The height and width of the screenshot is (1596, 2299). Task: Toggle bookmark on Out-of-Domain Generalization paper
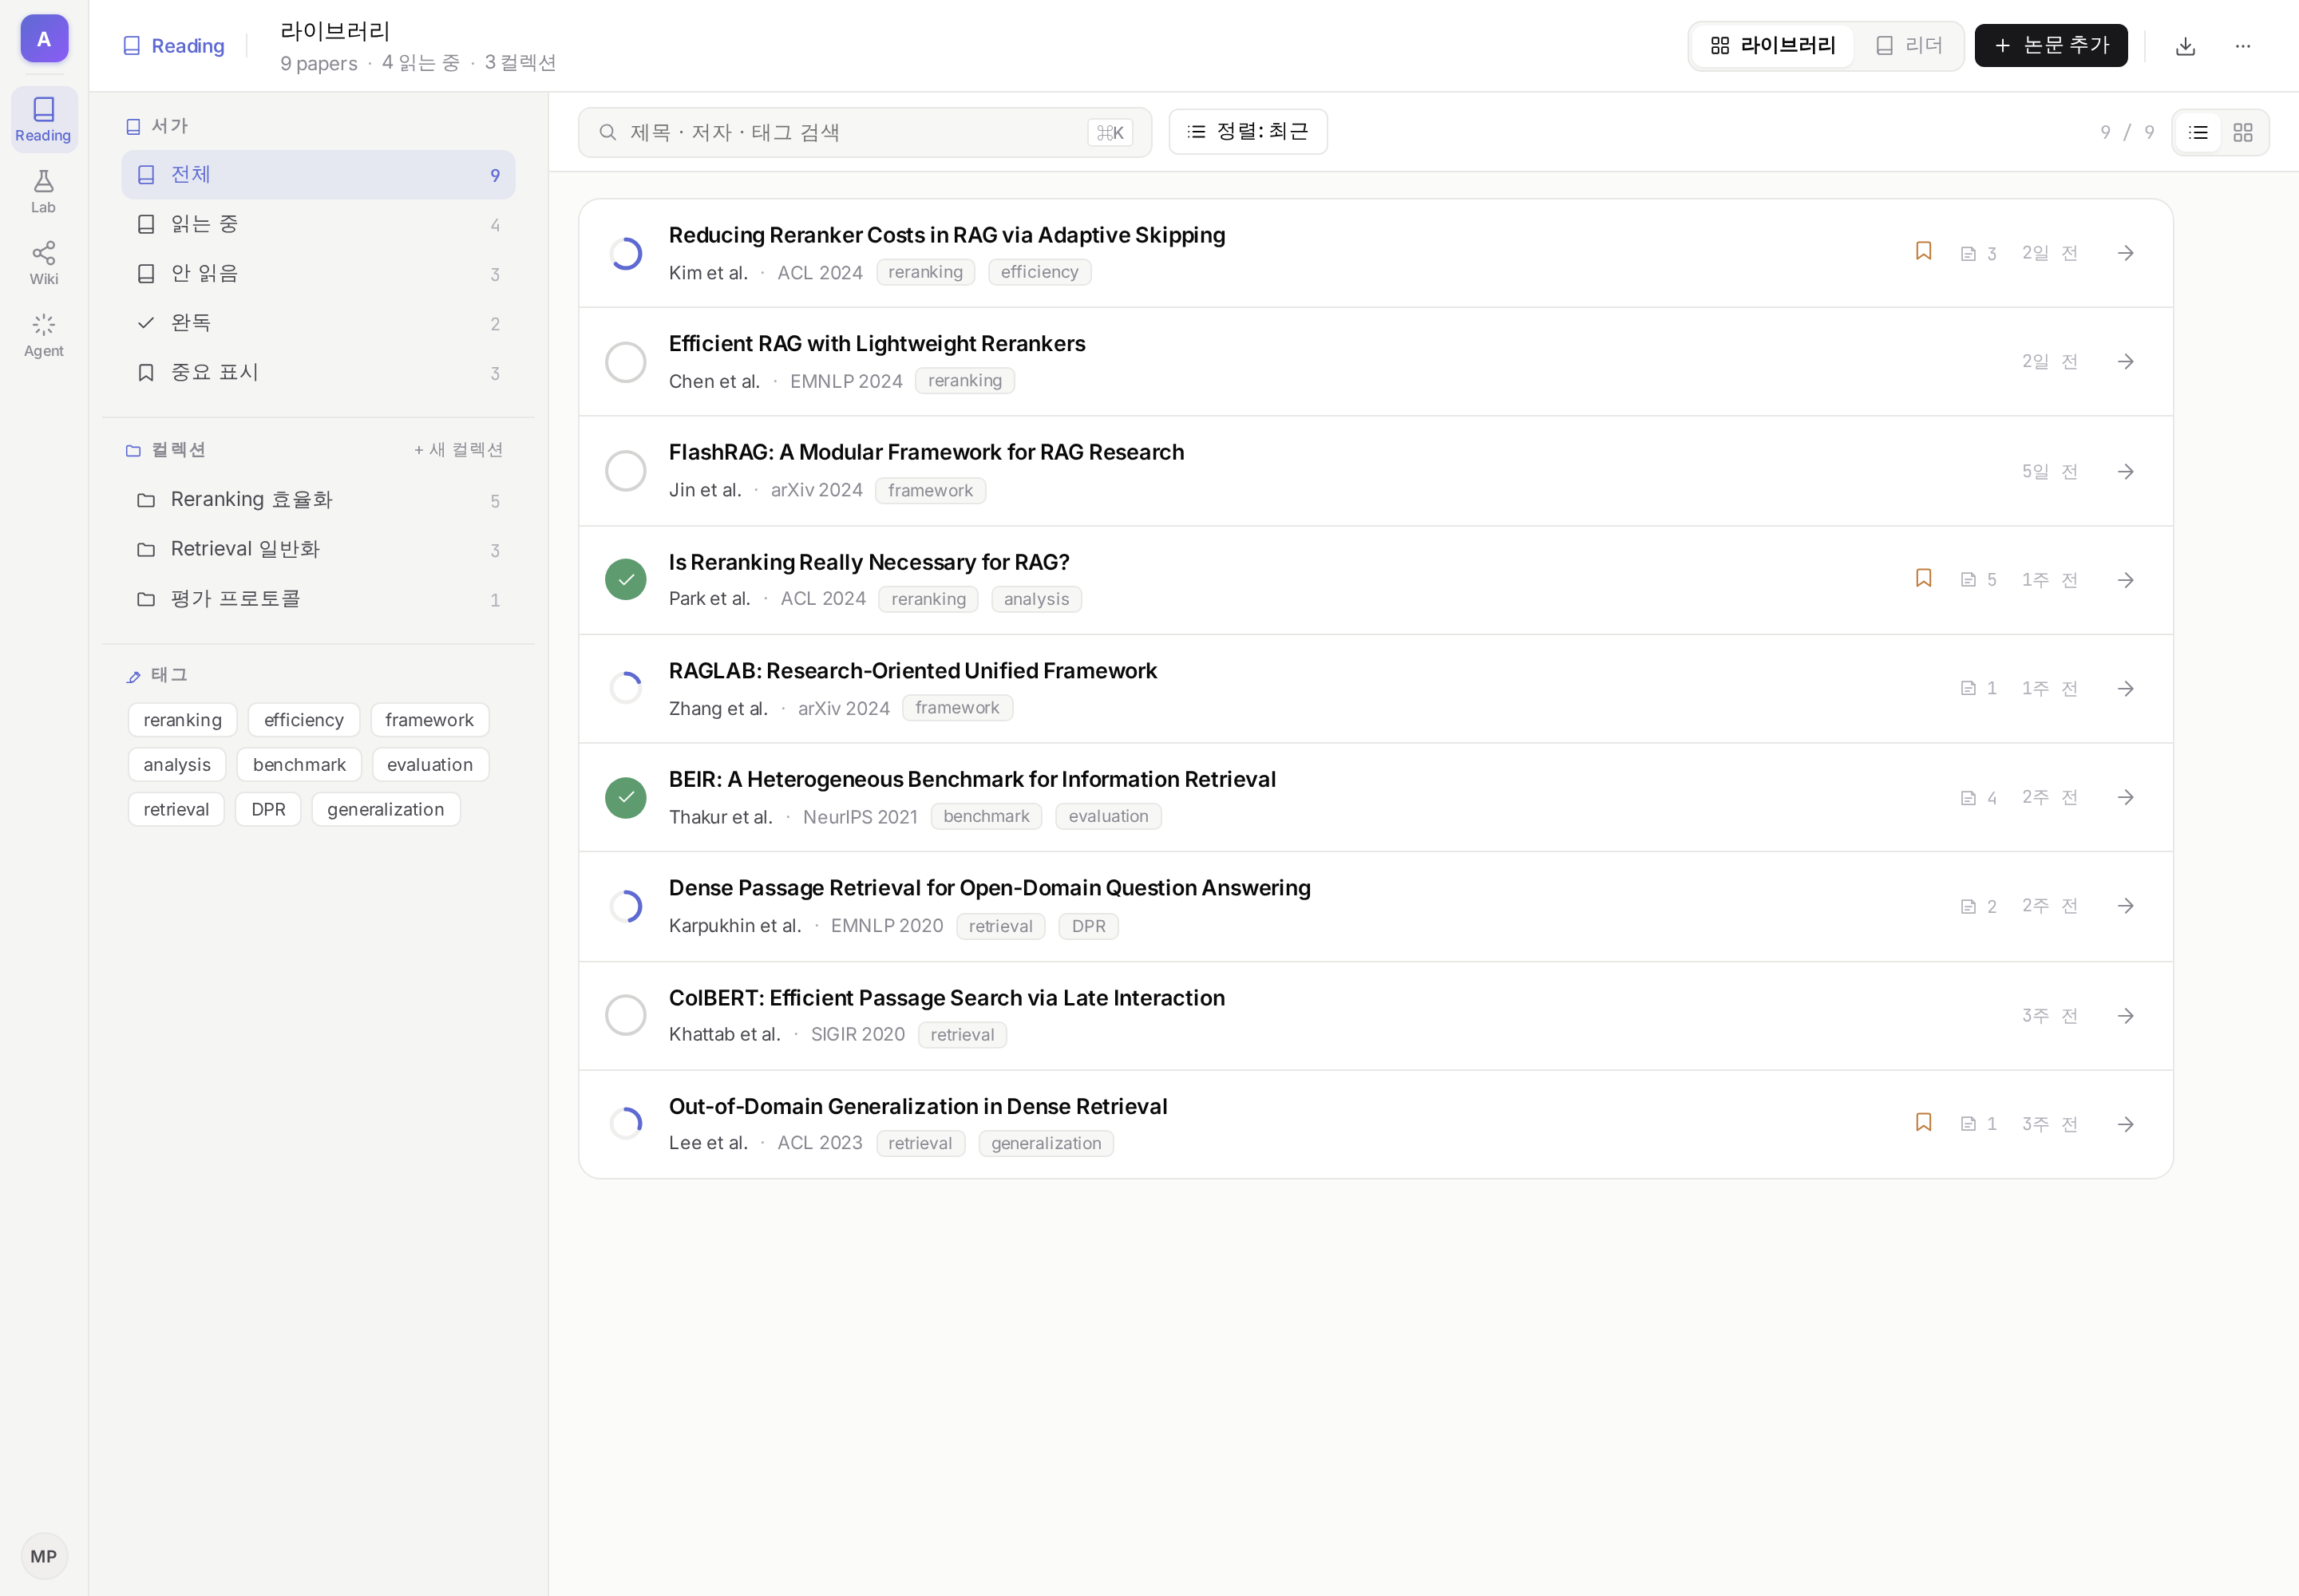point(1923,1122)
